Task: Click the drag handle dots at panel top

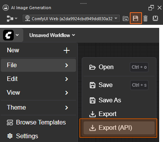Action: [83, 3]
